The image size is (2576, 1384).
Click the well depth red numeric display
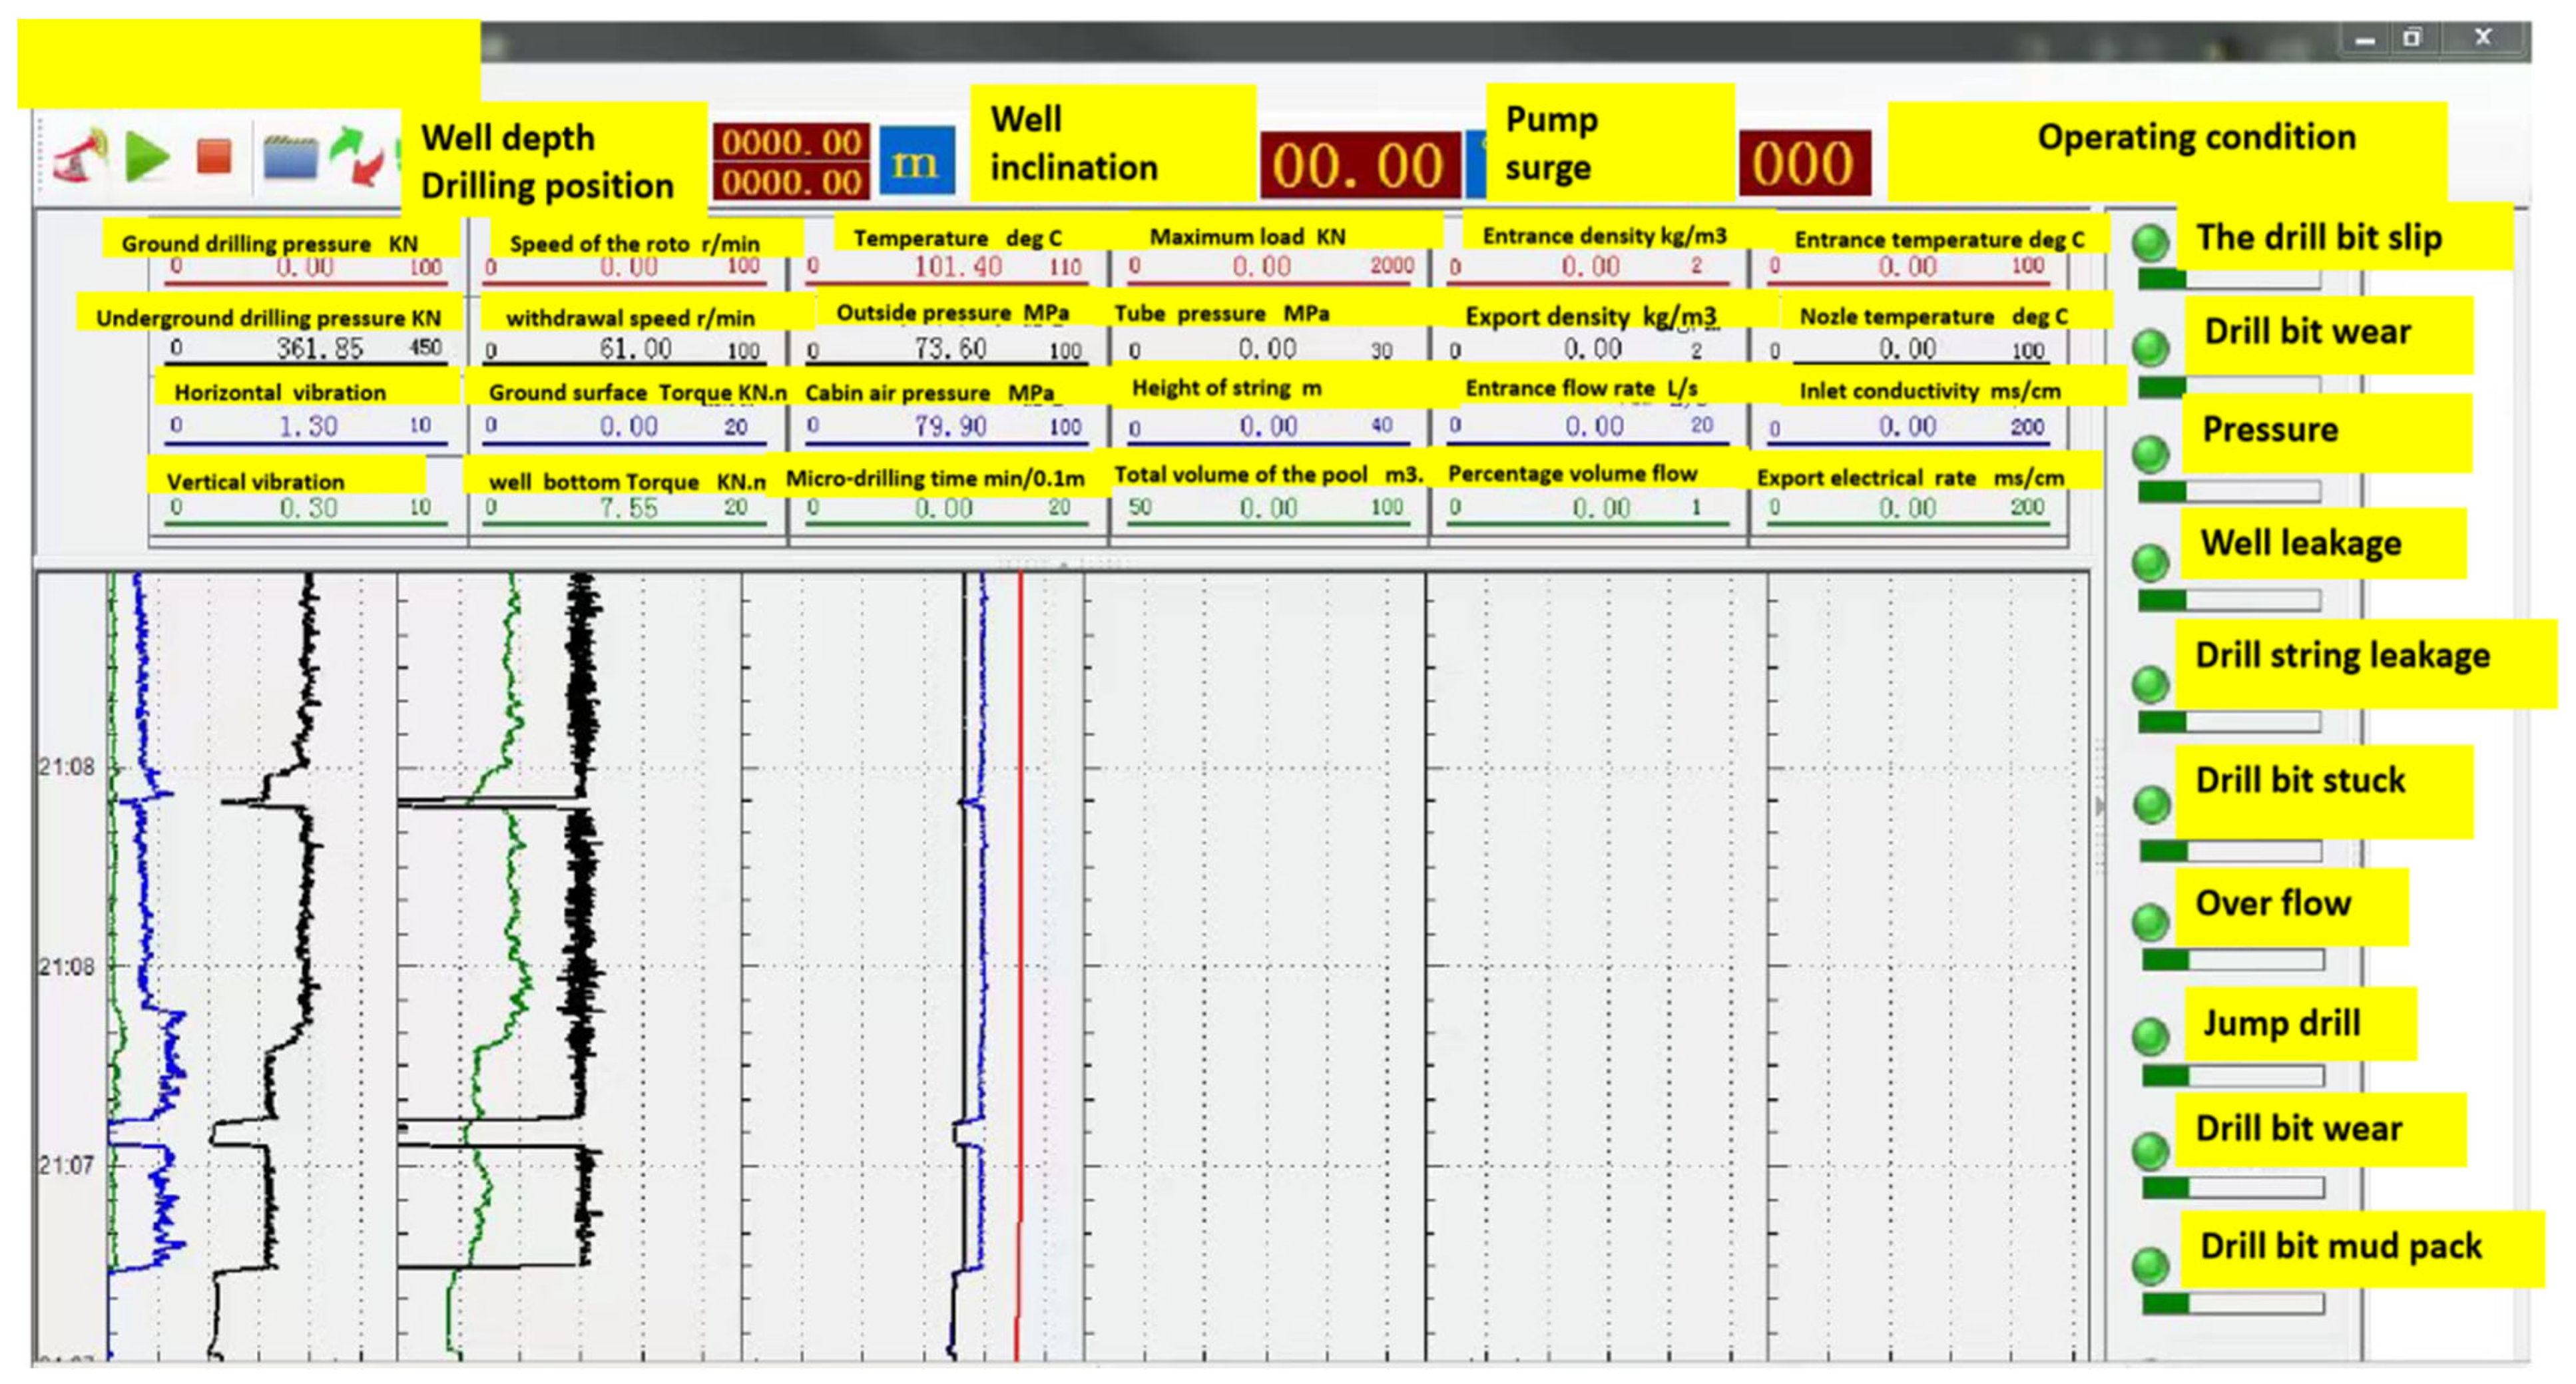(x=791, y=143)
